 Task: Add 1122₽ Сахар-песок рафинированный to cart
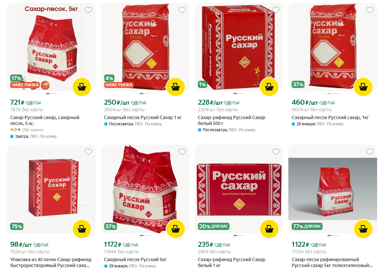coord(363,229)
